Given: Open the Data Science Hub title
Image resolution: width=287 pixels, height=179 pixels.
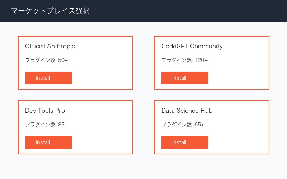Looking at the screenshot, I should pyautogui.click(x=187, y=111).
